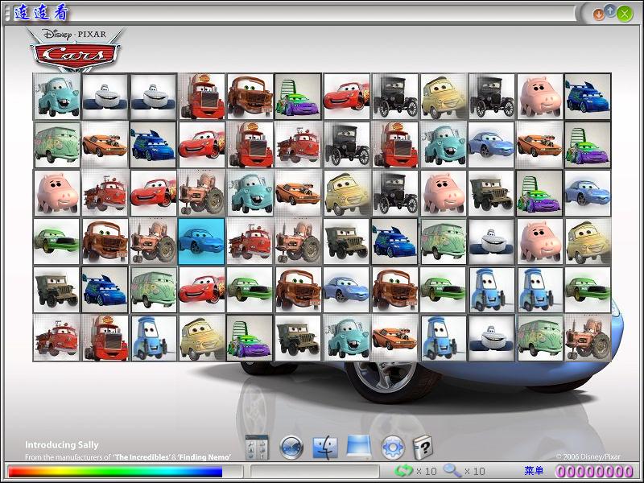
Task: Pick Wingo tile between brown Mater and McQueen
Action: click(298, 96)
